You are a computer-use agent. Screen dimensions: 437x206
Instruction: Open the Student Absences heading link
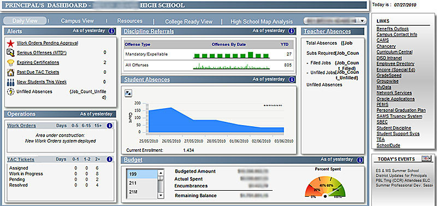[x=147, y=79]
